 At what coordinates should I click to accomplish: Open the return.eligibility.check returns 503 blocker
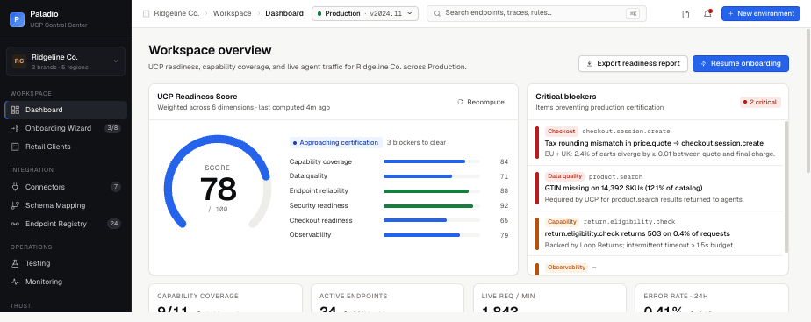pyautogui.click(x=656, y=233)
